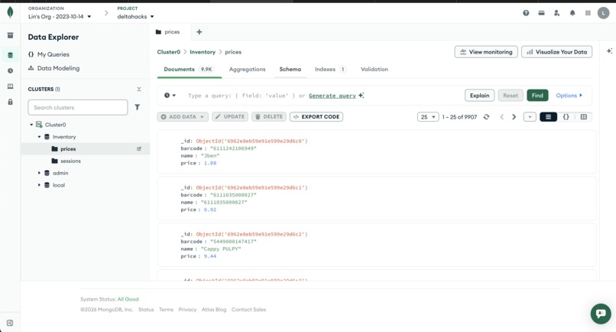Expand the local database node
This screenshot has height=332, width=616.
tap(39, 185)
